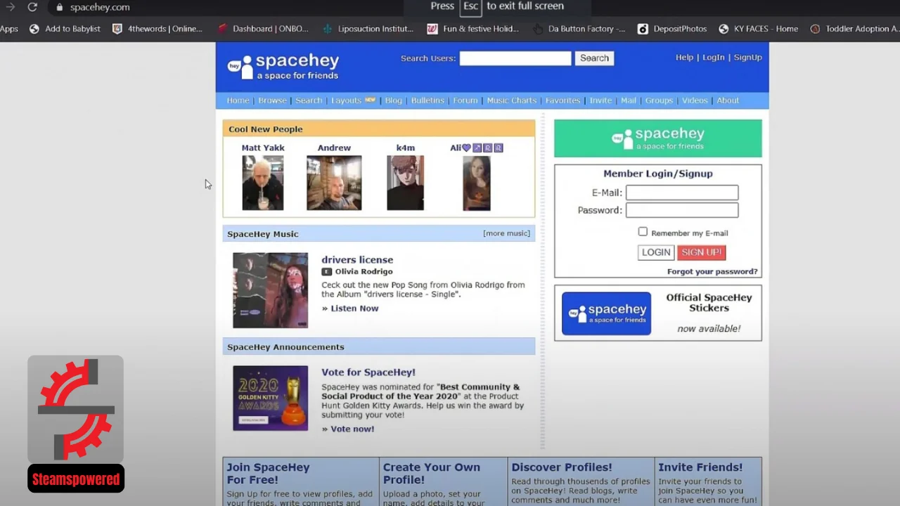Open the SignUp link in header

point(747,58)
